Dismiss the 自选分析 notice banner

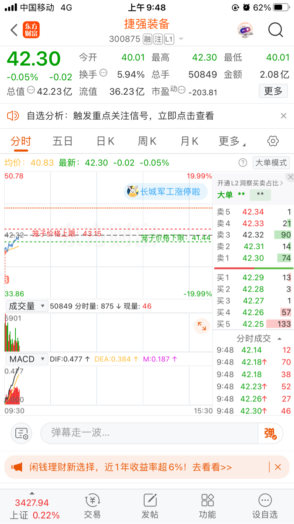[283, 116]
